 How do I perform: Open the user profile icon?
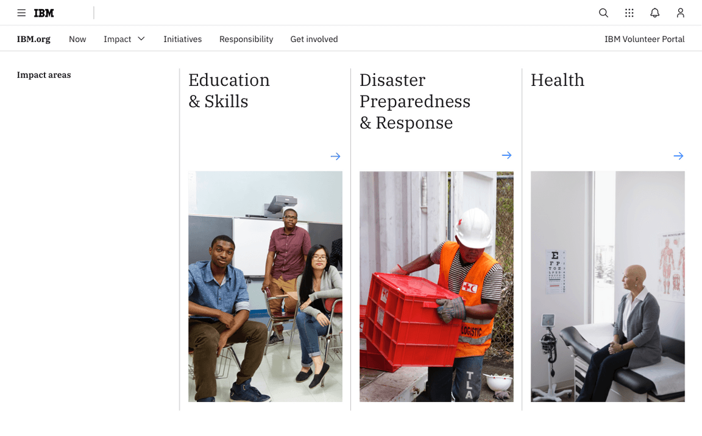pos(681,13)
